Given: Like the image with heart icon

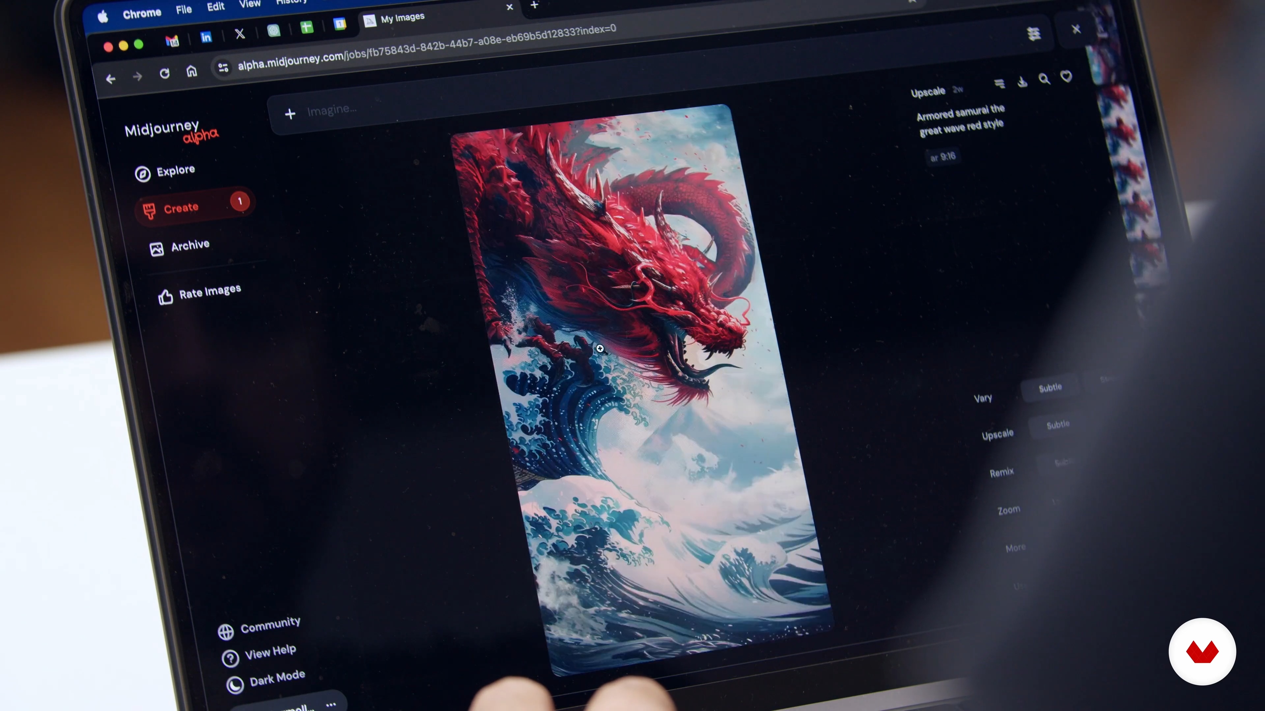Looking at the screenshot, I should click(x=1066, y=76).
